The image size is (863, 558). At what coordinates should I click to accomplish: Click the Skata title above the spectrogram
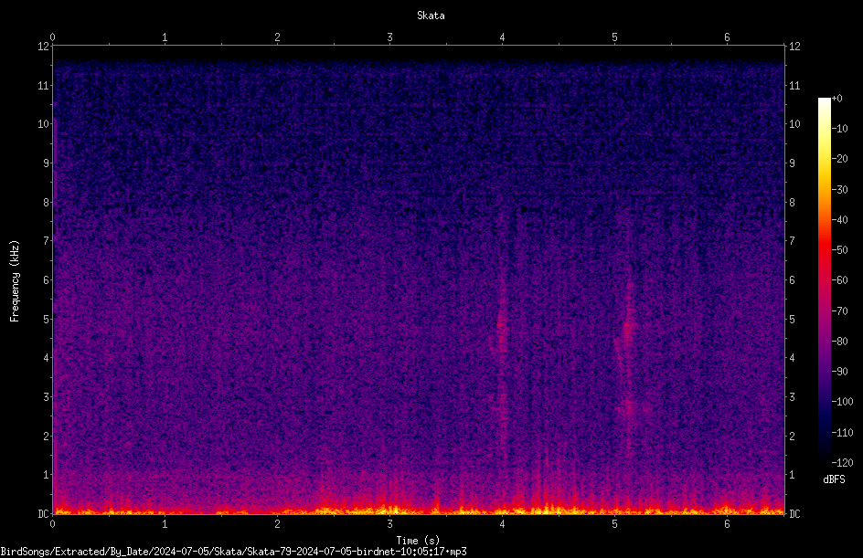[431, 16]
